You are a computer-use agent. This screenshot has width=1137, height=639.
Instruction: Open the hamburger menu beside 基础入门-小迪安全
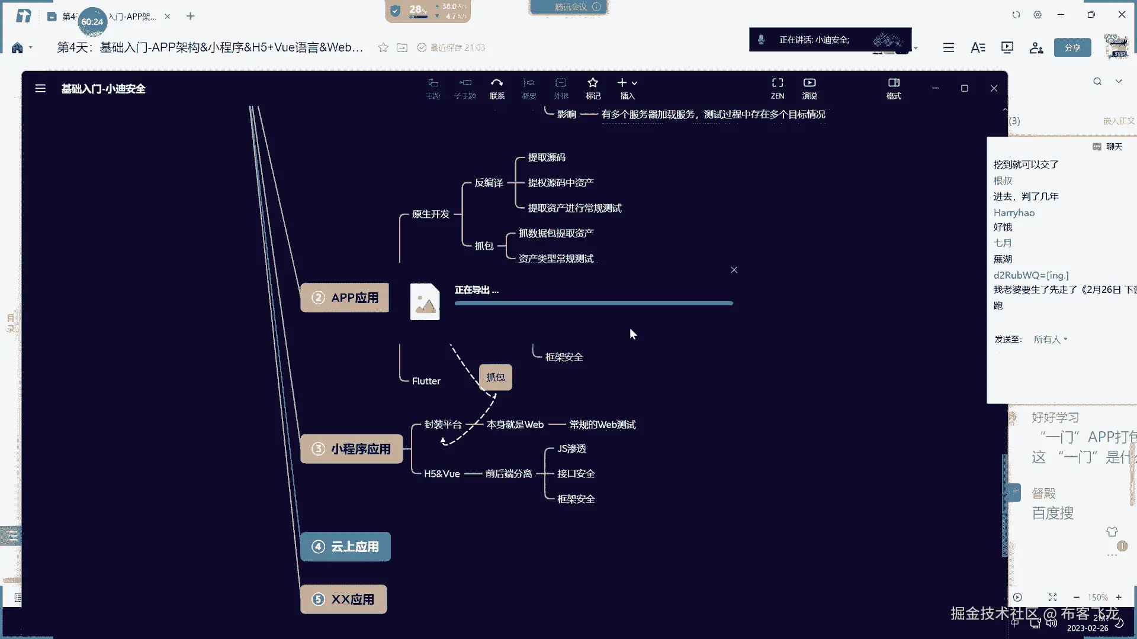point(40,89)
